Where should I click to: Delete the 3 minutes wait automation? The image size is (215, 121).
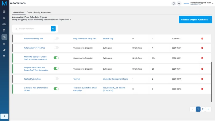click(202, 89)
